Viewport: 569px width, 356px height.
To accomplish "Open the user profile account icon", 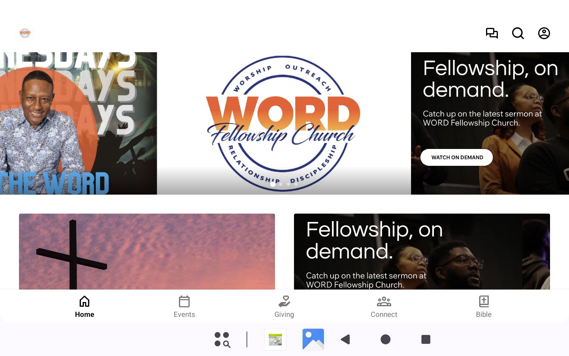I will [544, 33].
